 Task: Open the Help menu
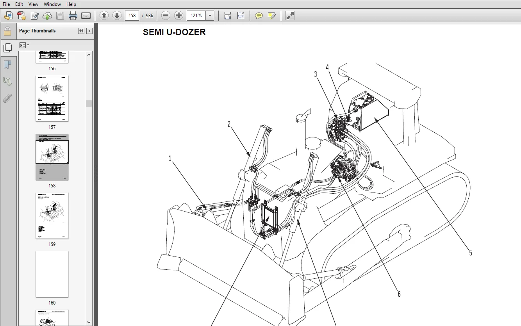(71, 4)
